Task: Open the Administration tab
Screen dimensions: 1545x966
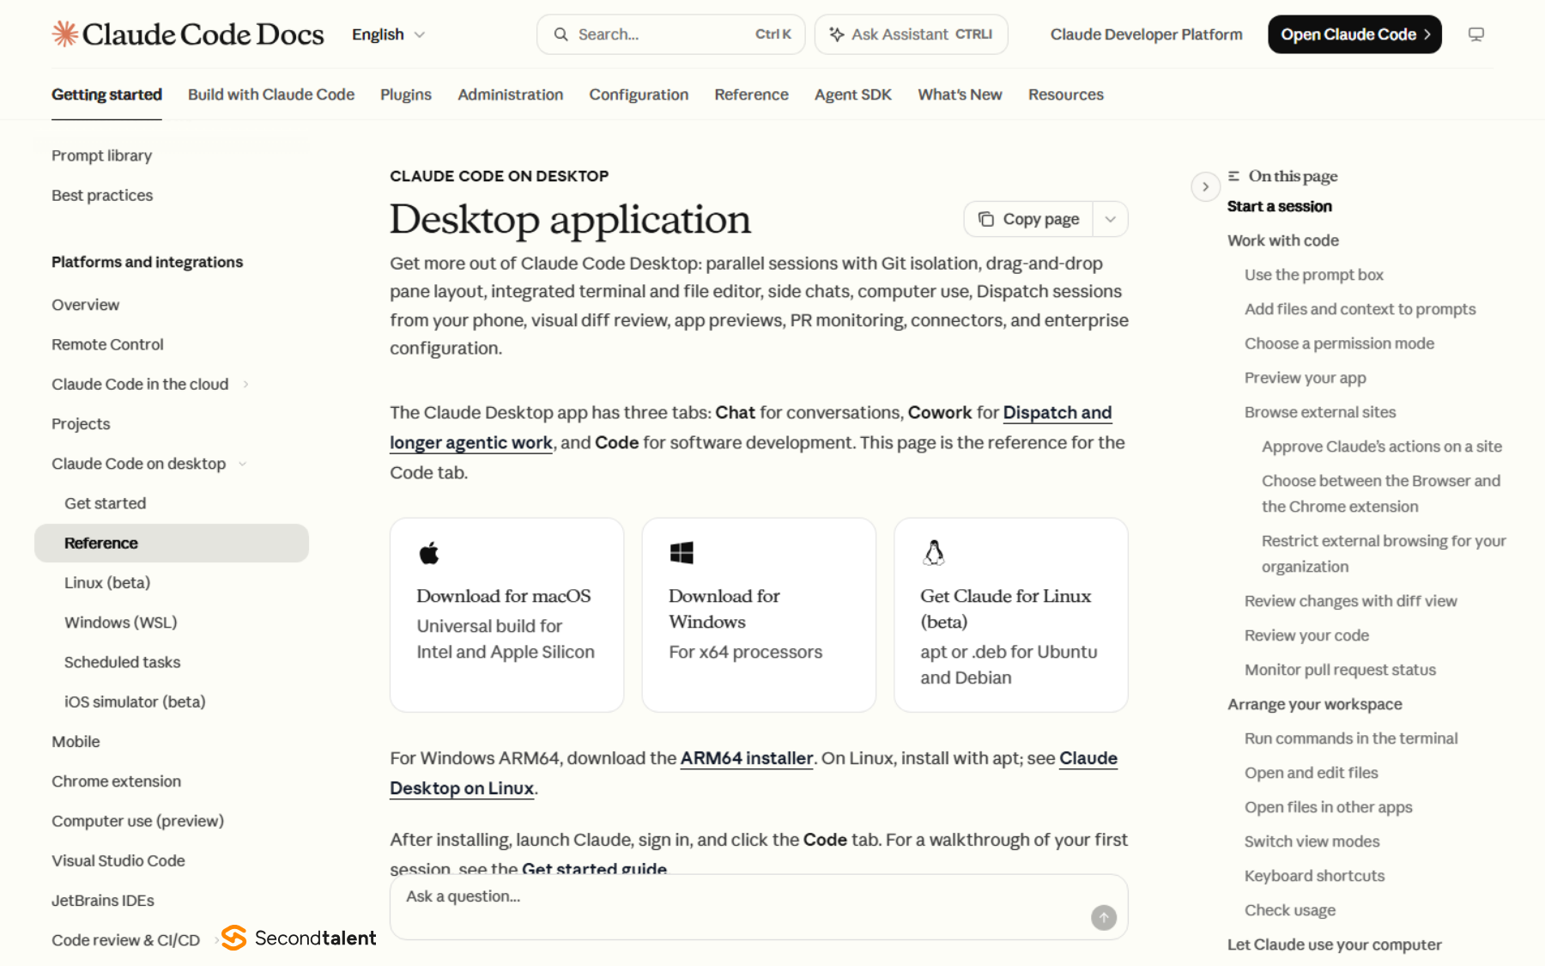Action: [x=511, y=94]
